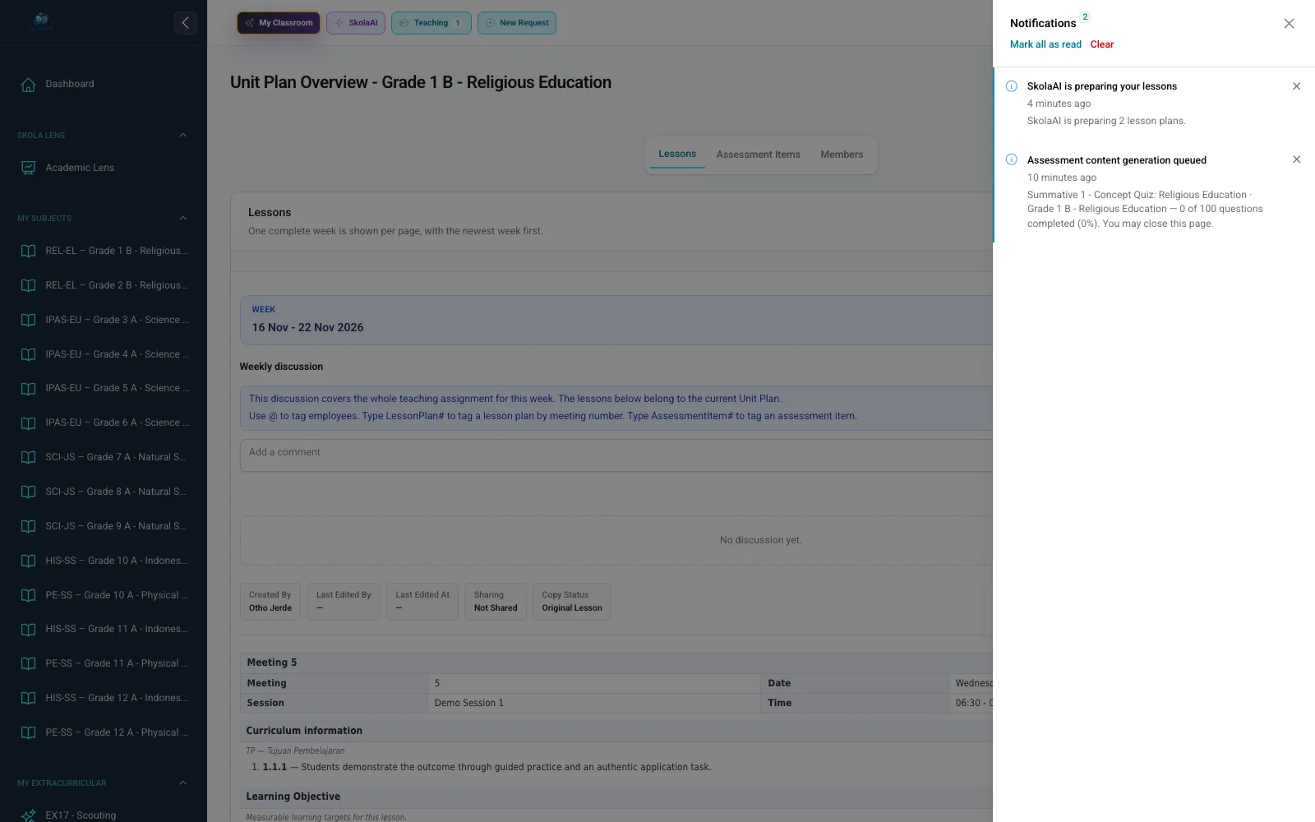
Task: Click the 'Otho Jerde' creator name
Action: [270, 608]
